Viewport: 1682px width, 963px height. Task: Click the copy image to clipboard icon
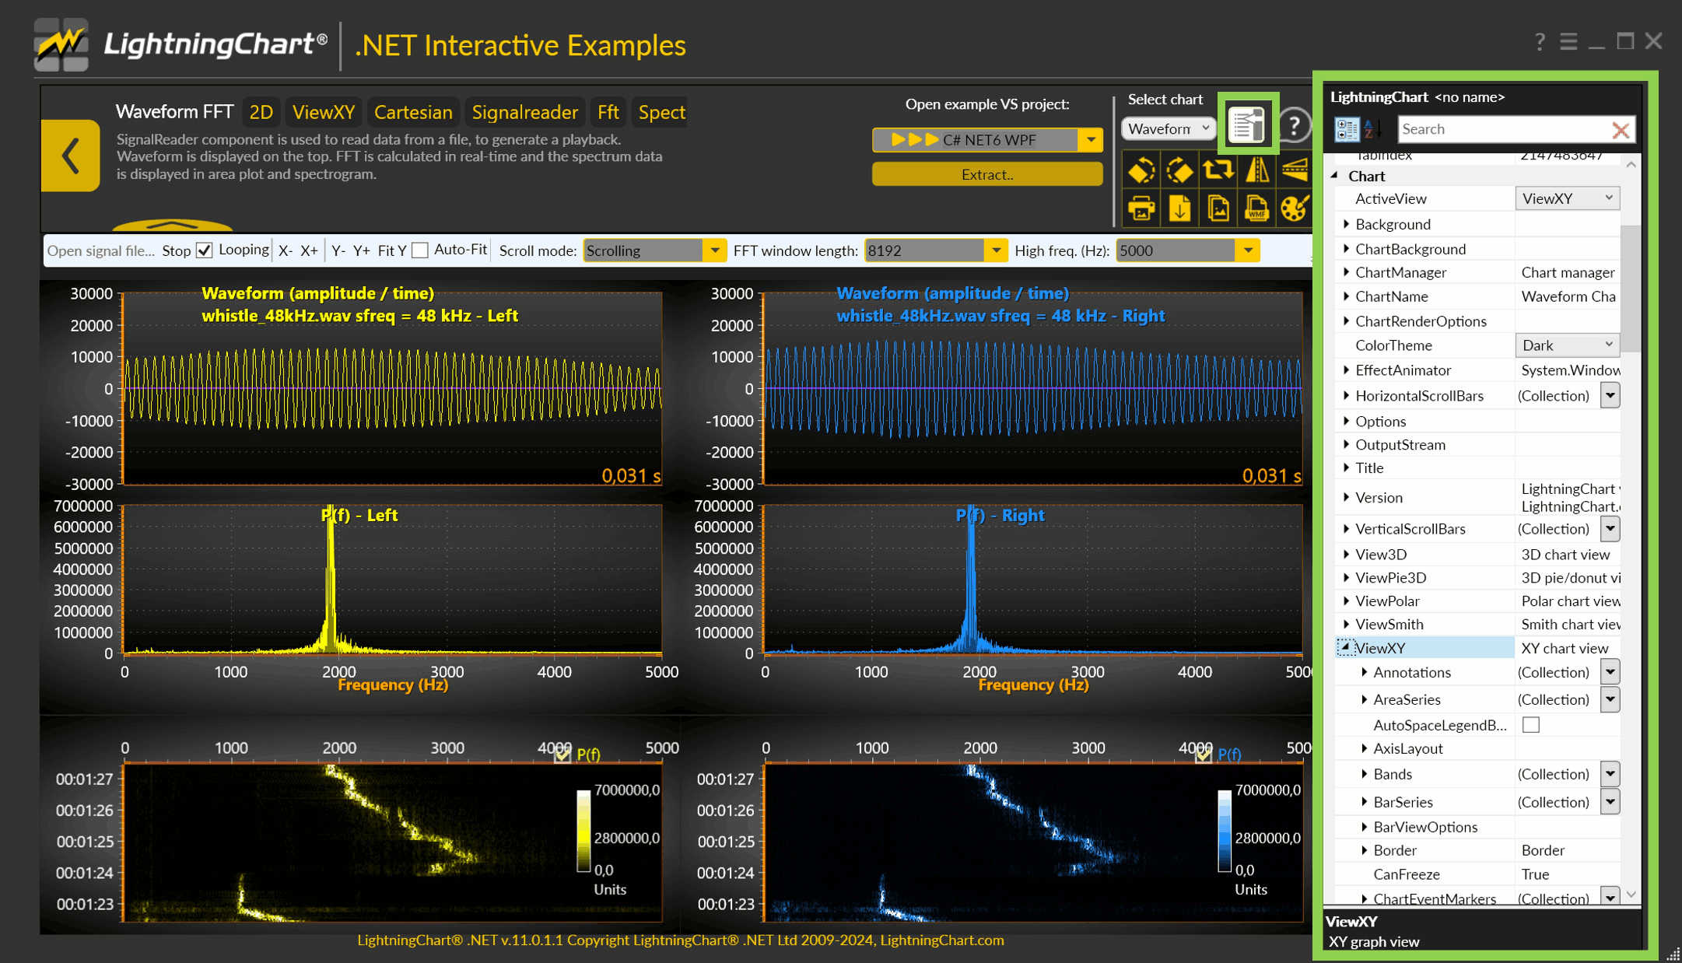click(x=1218, y=208)
